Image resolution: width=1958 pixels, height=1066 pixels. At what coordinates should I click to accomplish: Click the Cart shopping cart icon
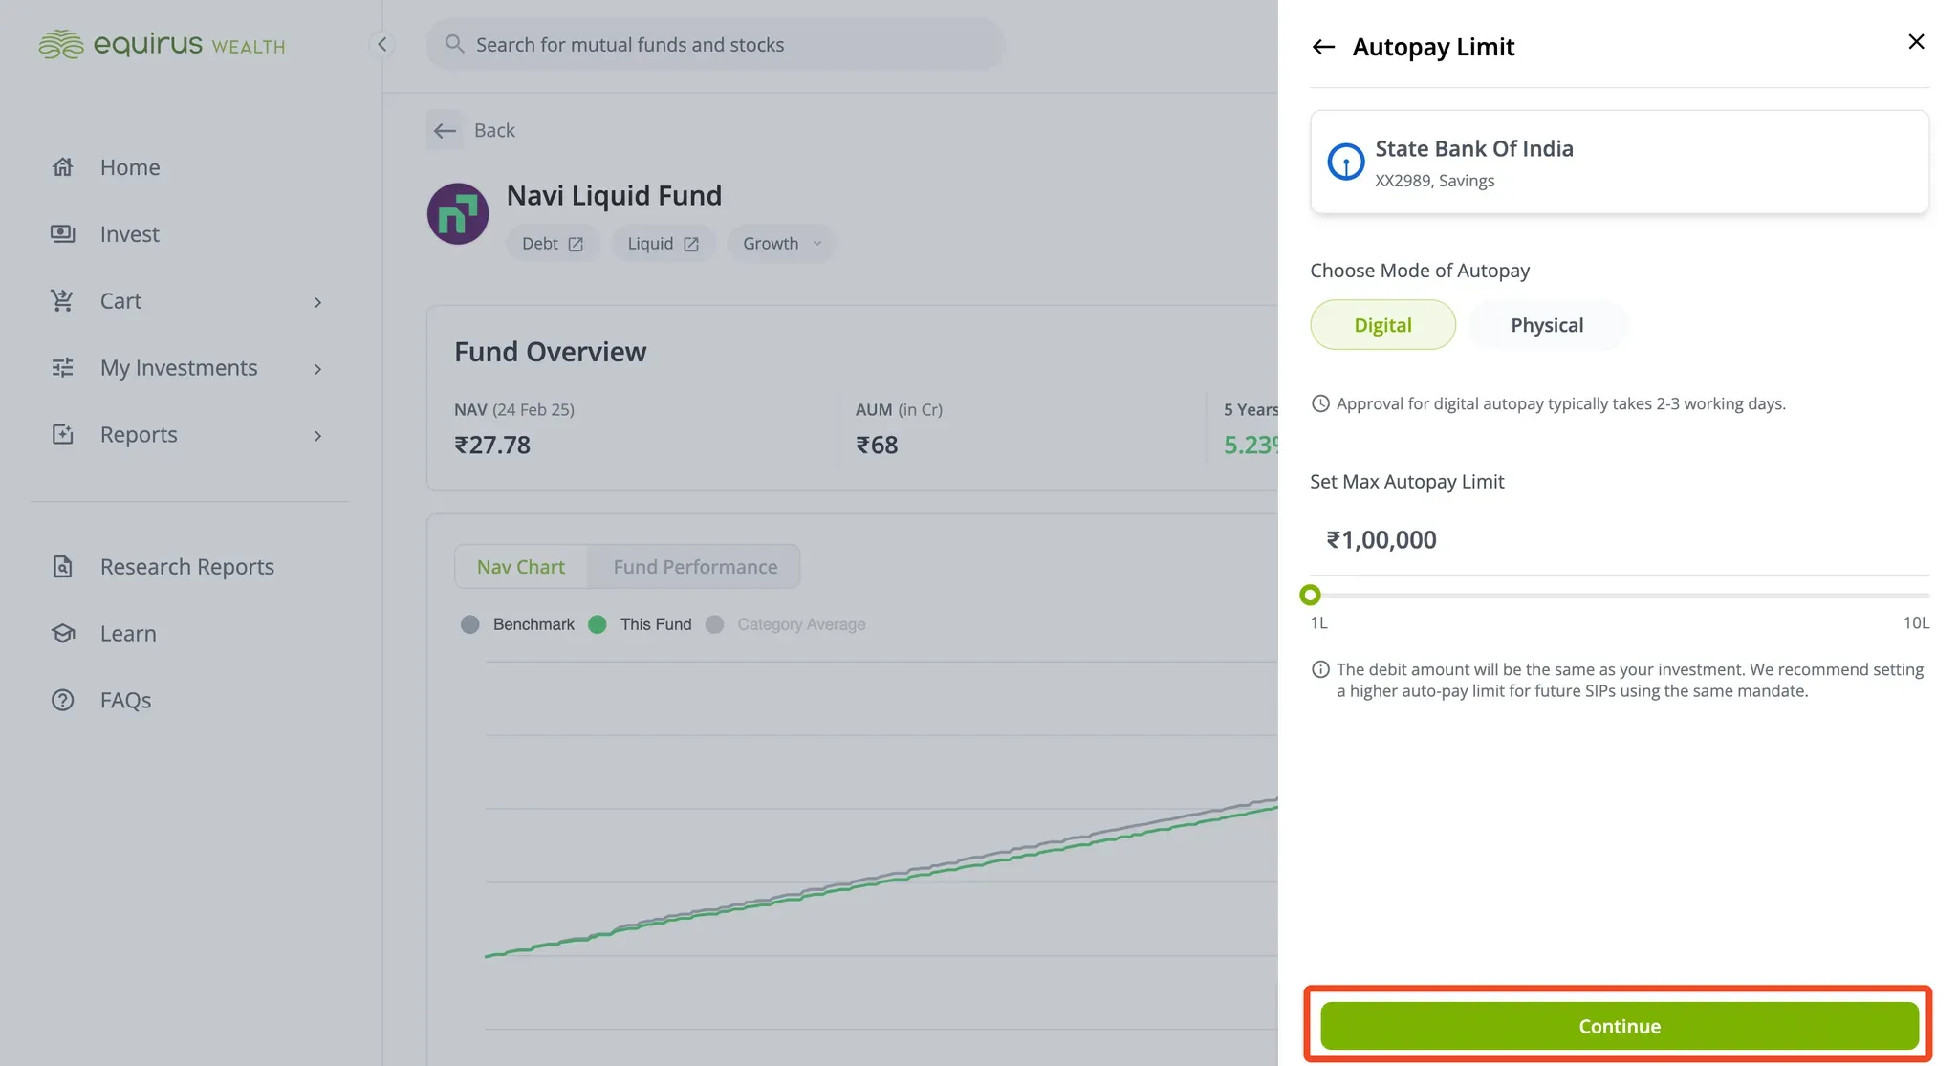tap(63, 301)
